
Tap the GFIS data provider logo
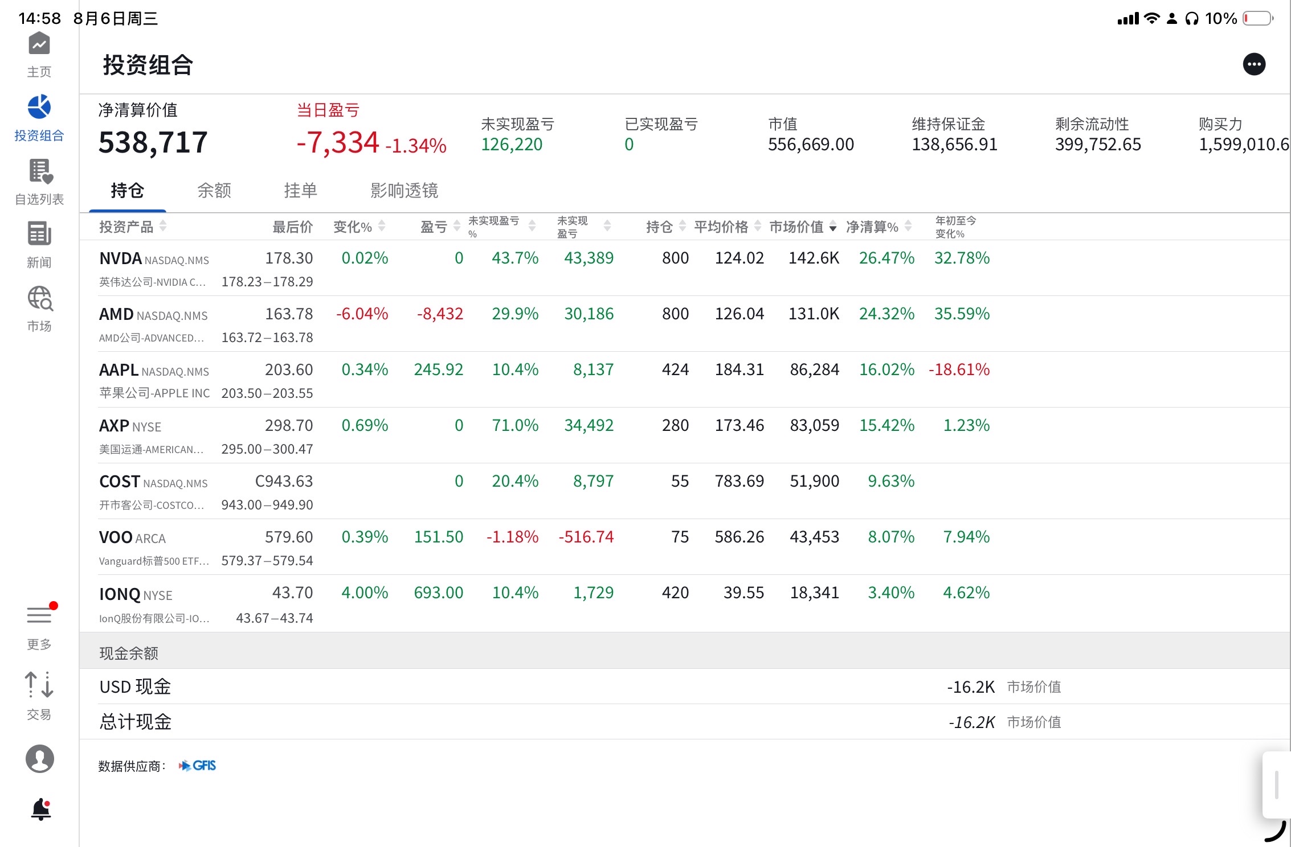click(x=197, y=766)
